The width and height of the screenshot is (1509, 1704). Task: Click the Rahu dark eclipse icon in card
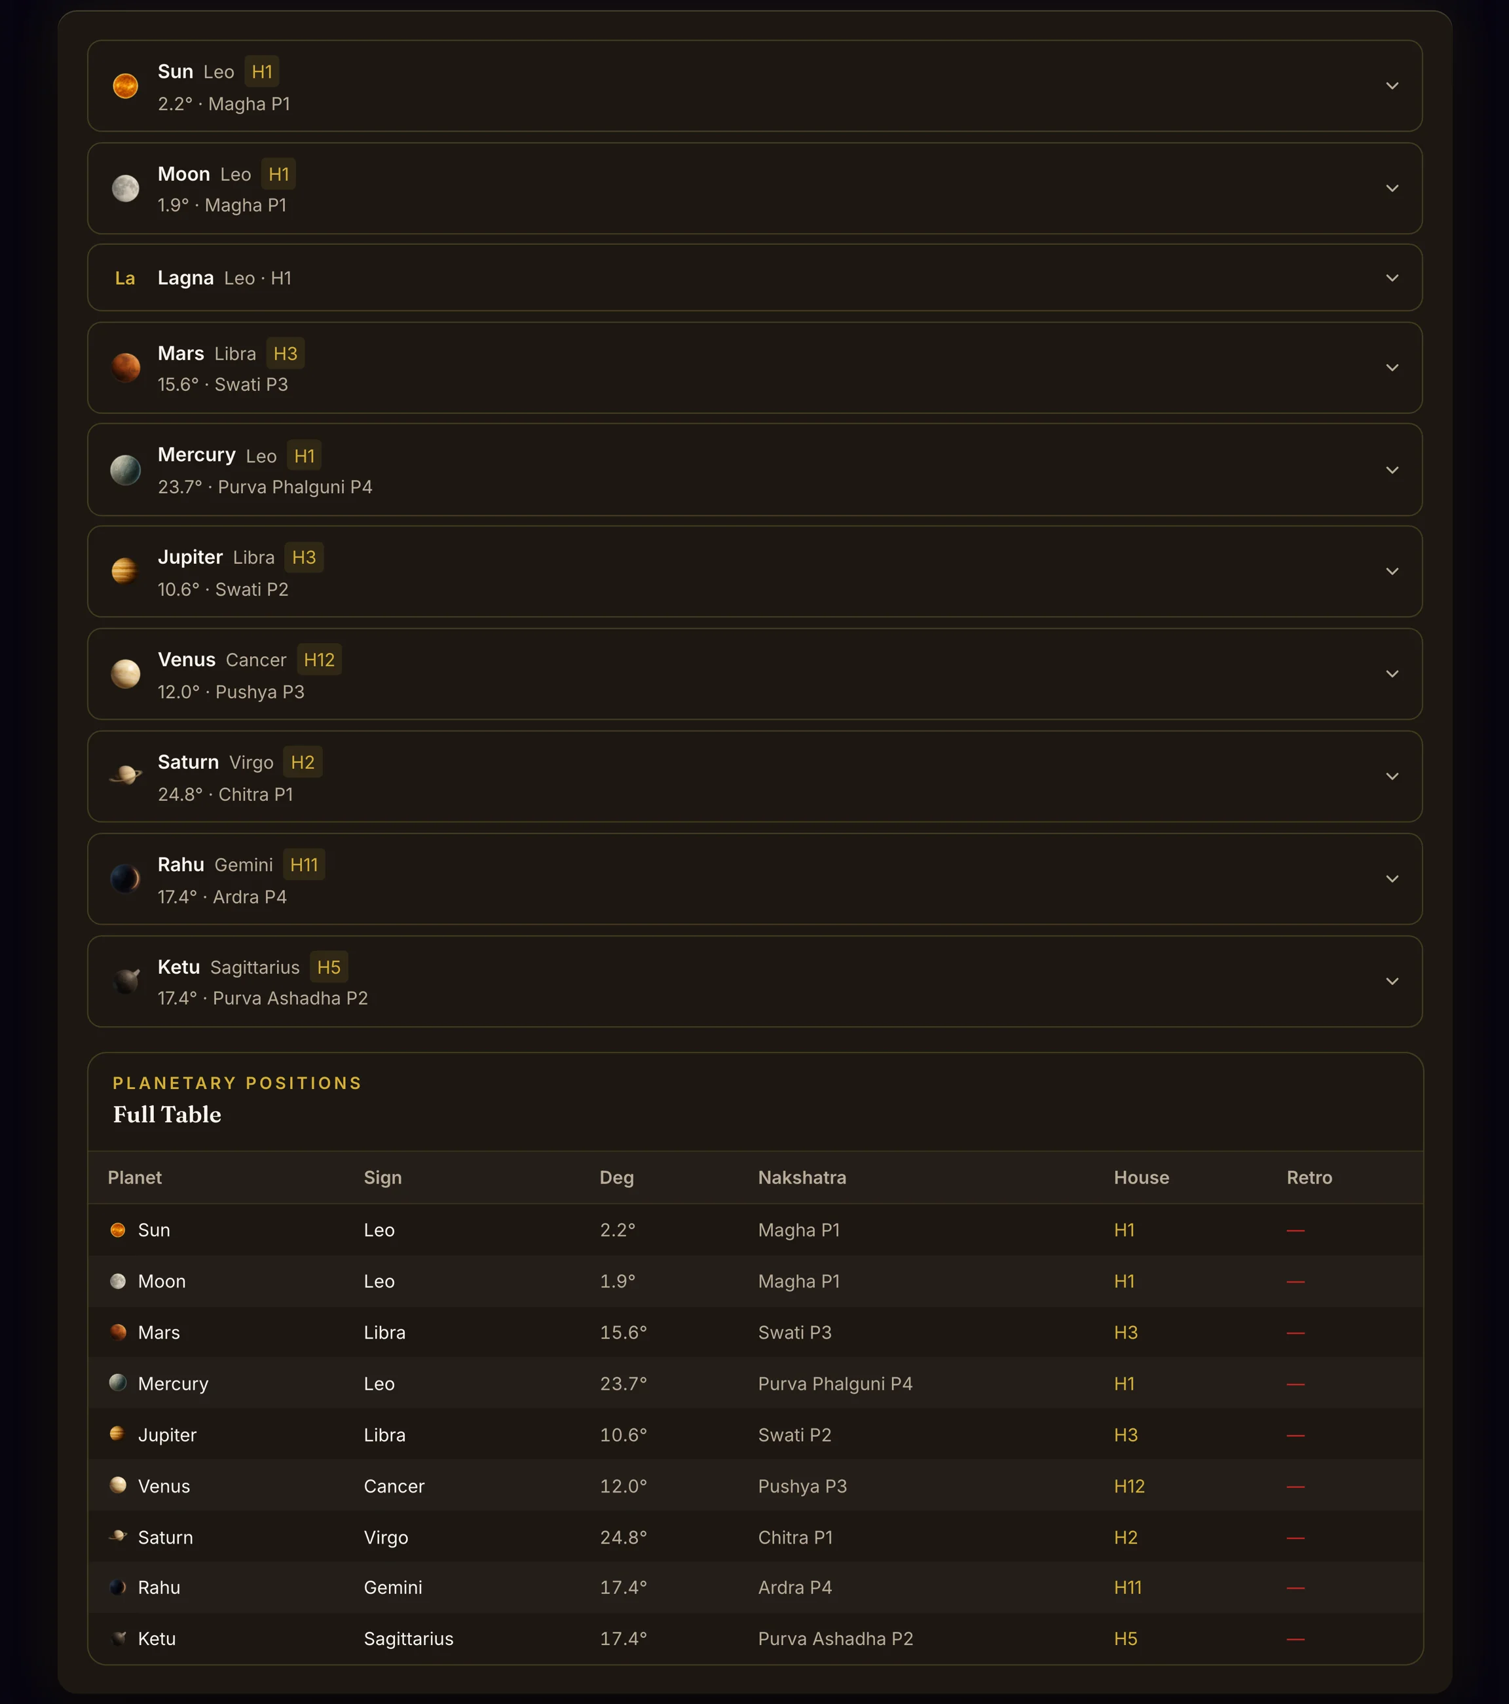click(125, 879)
